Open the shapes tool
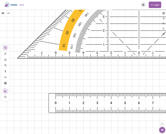This screenshot has height=134, width=166. (x=5, y=60)
